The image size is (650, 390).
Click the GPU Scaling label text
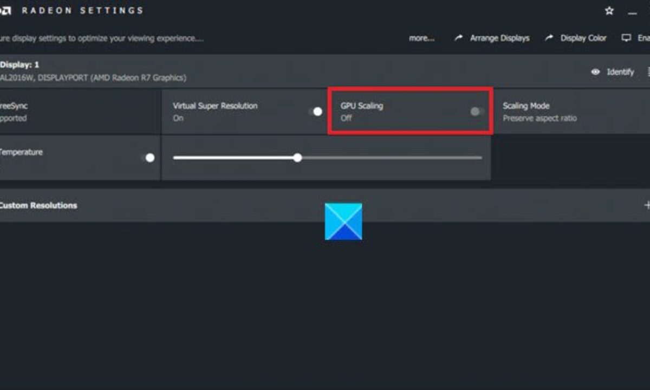362,106
